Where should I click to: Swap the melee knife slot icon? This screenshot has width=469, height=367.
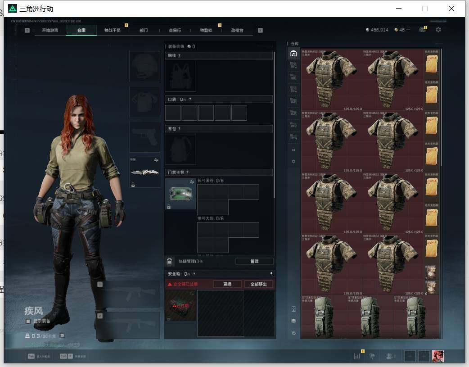[x=156, y=160]
